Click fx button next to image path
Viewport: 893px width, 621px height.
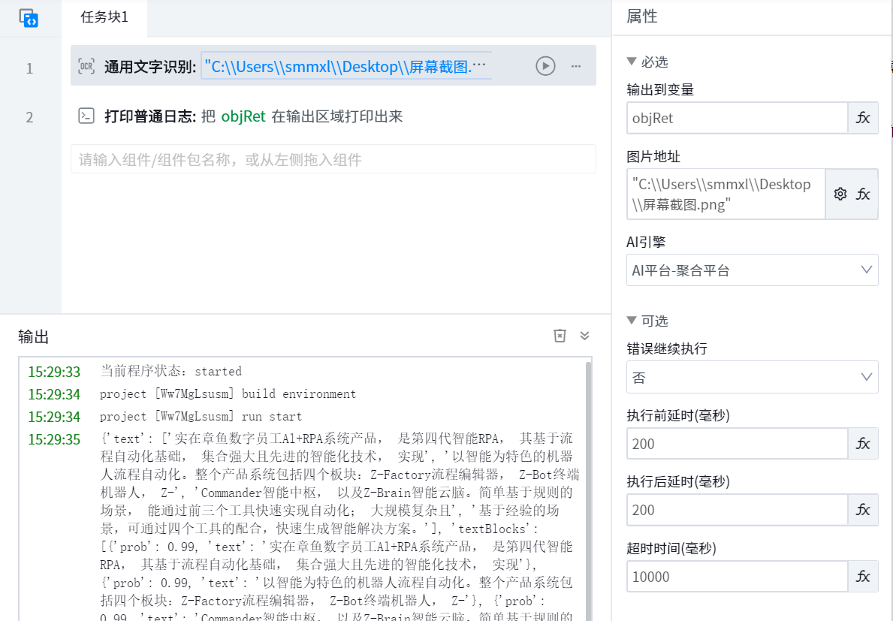pos(864,194)
